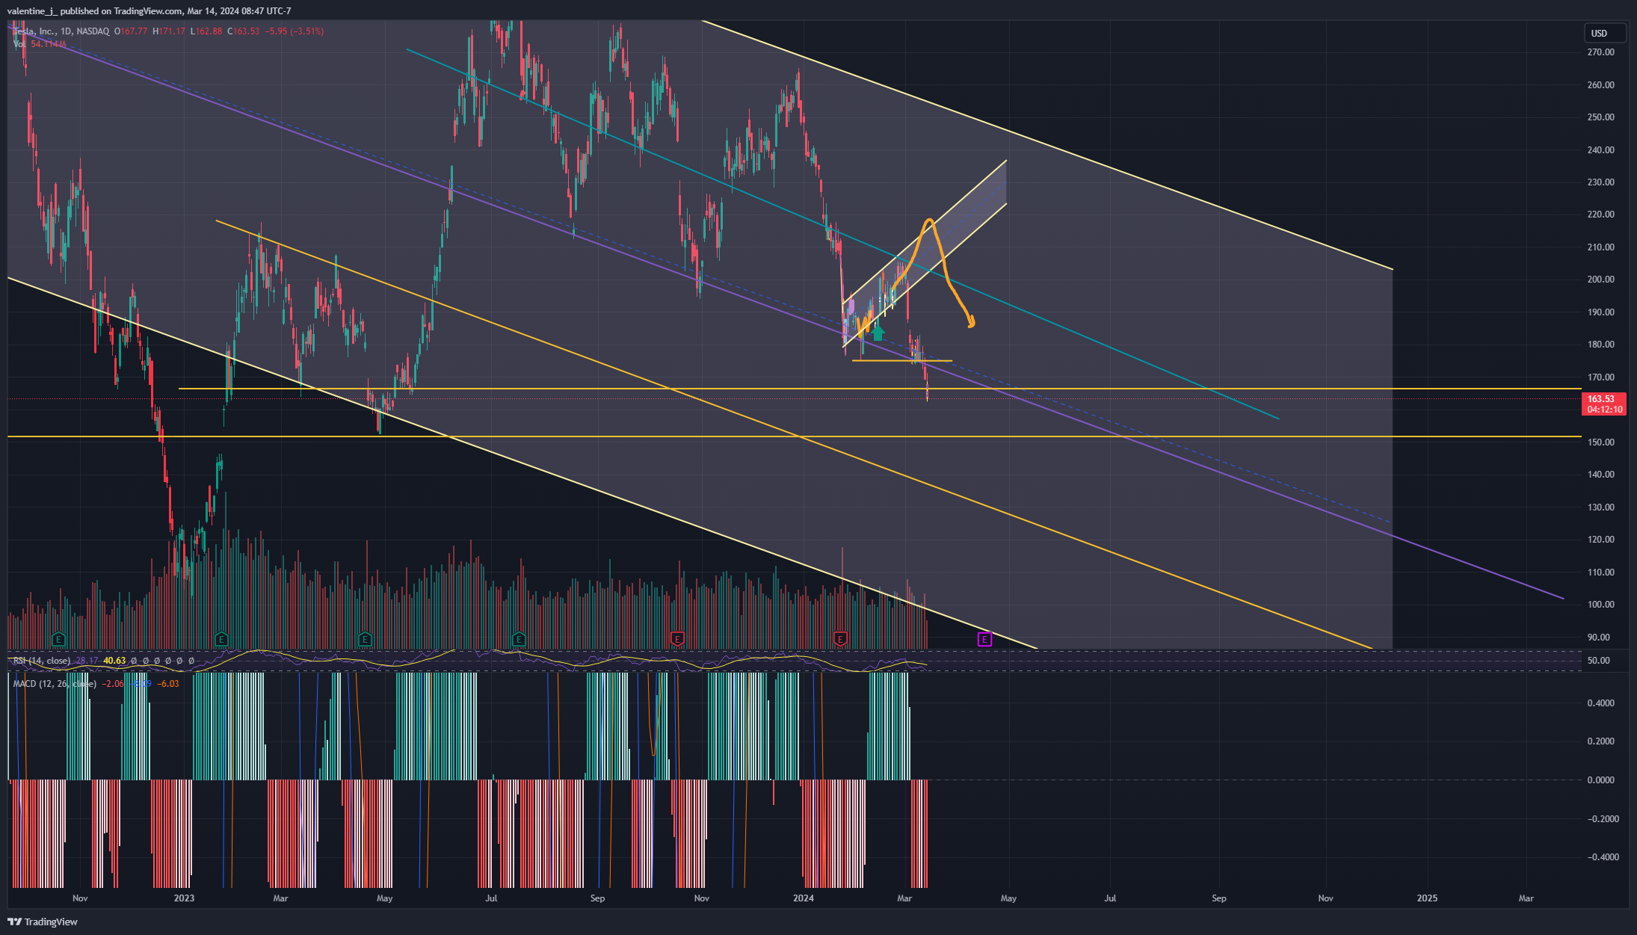Click the open price O167.77 in the legend
This screenshot has width=1637, height=935.
click(132, 31)
